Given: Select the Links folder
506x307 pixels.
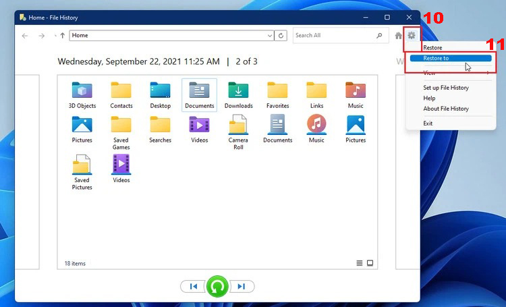Looking at the screenshot, I should click(x=316, y=95).
